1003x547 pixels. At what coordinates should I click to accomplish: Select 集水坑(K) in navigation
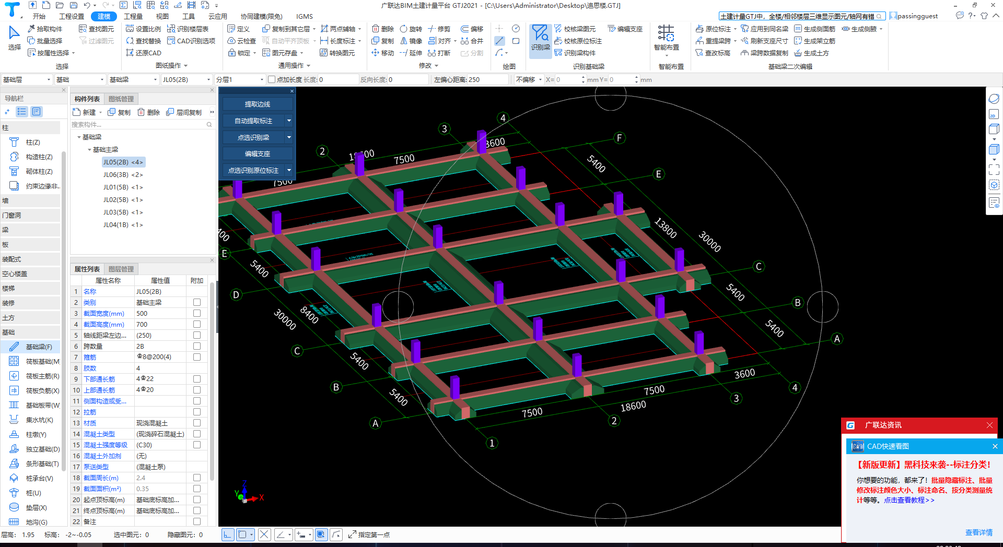pos(31,420)
